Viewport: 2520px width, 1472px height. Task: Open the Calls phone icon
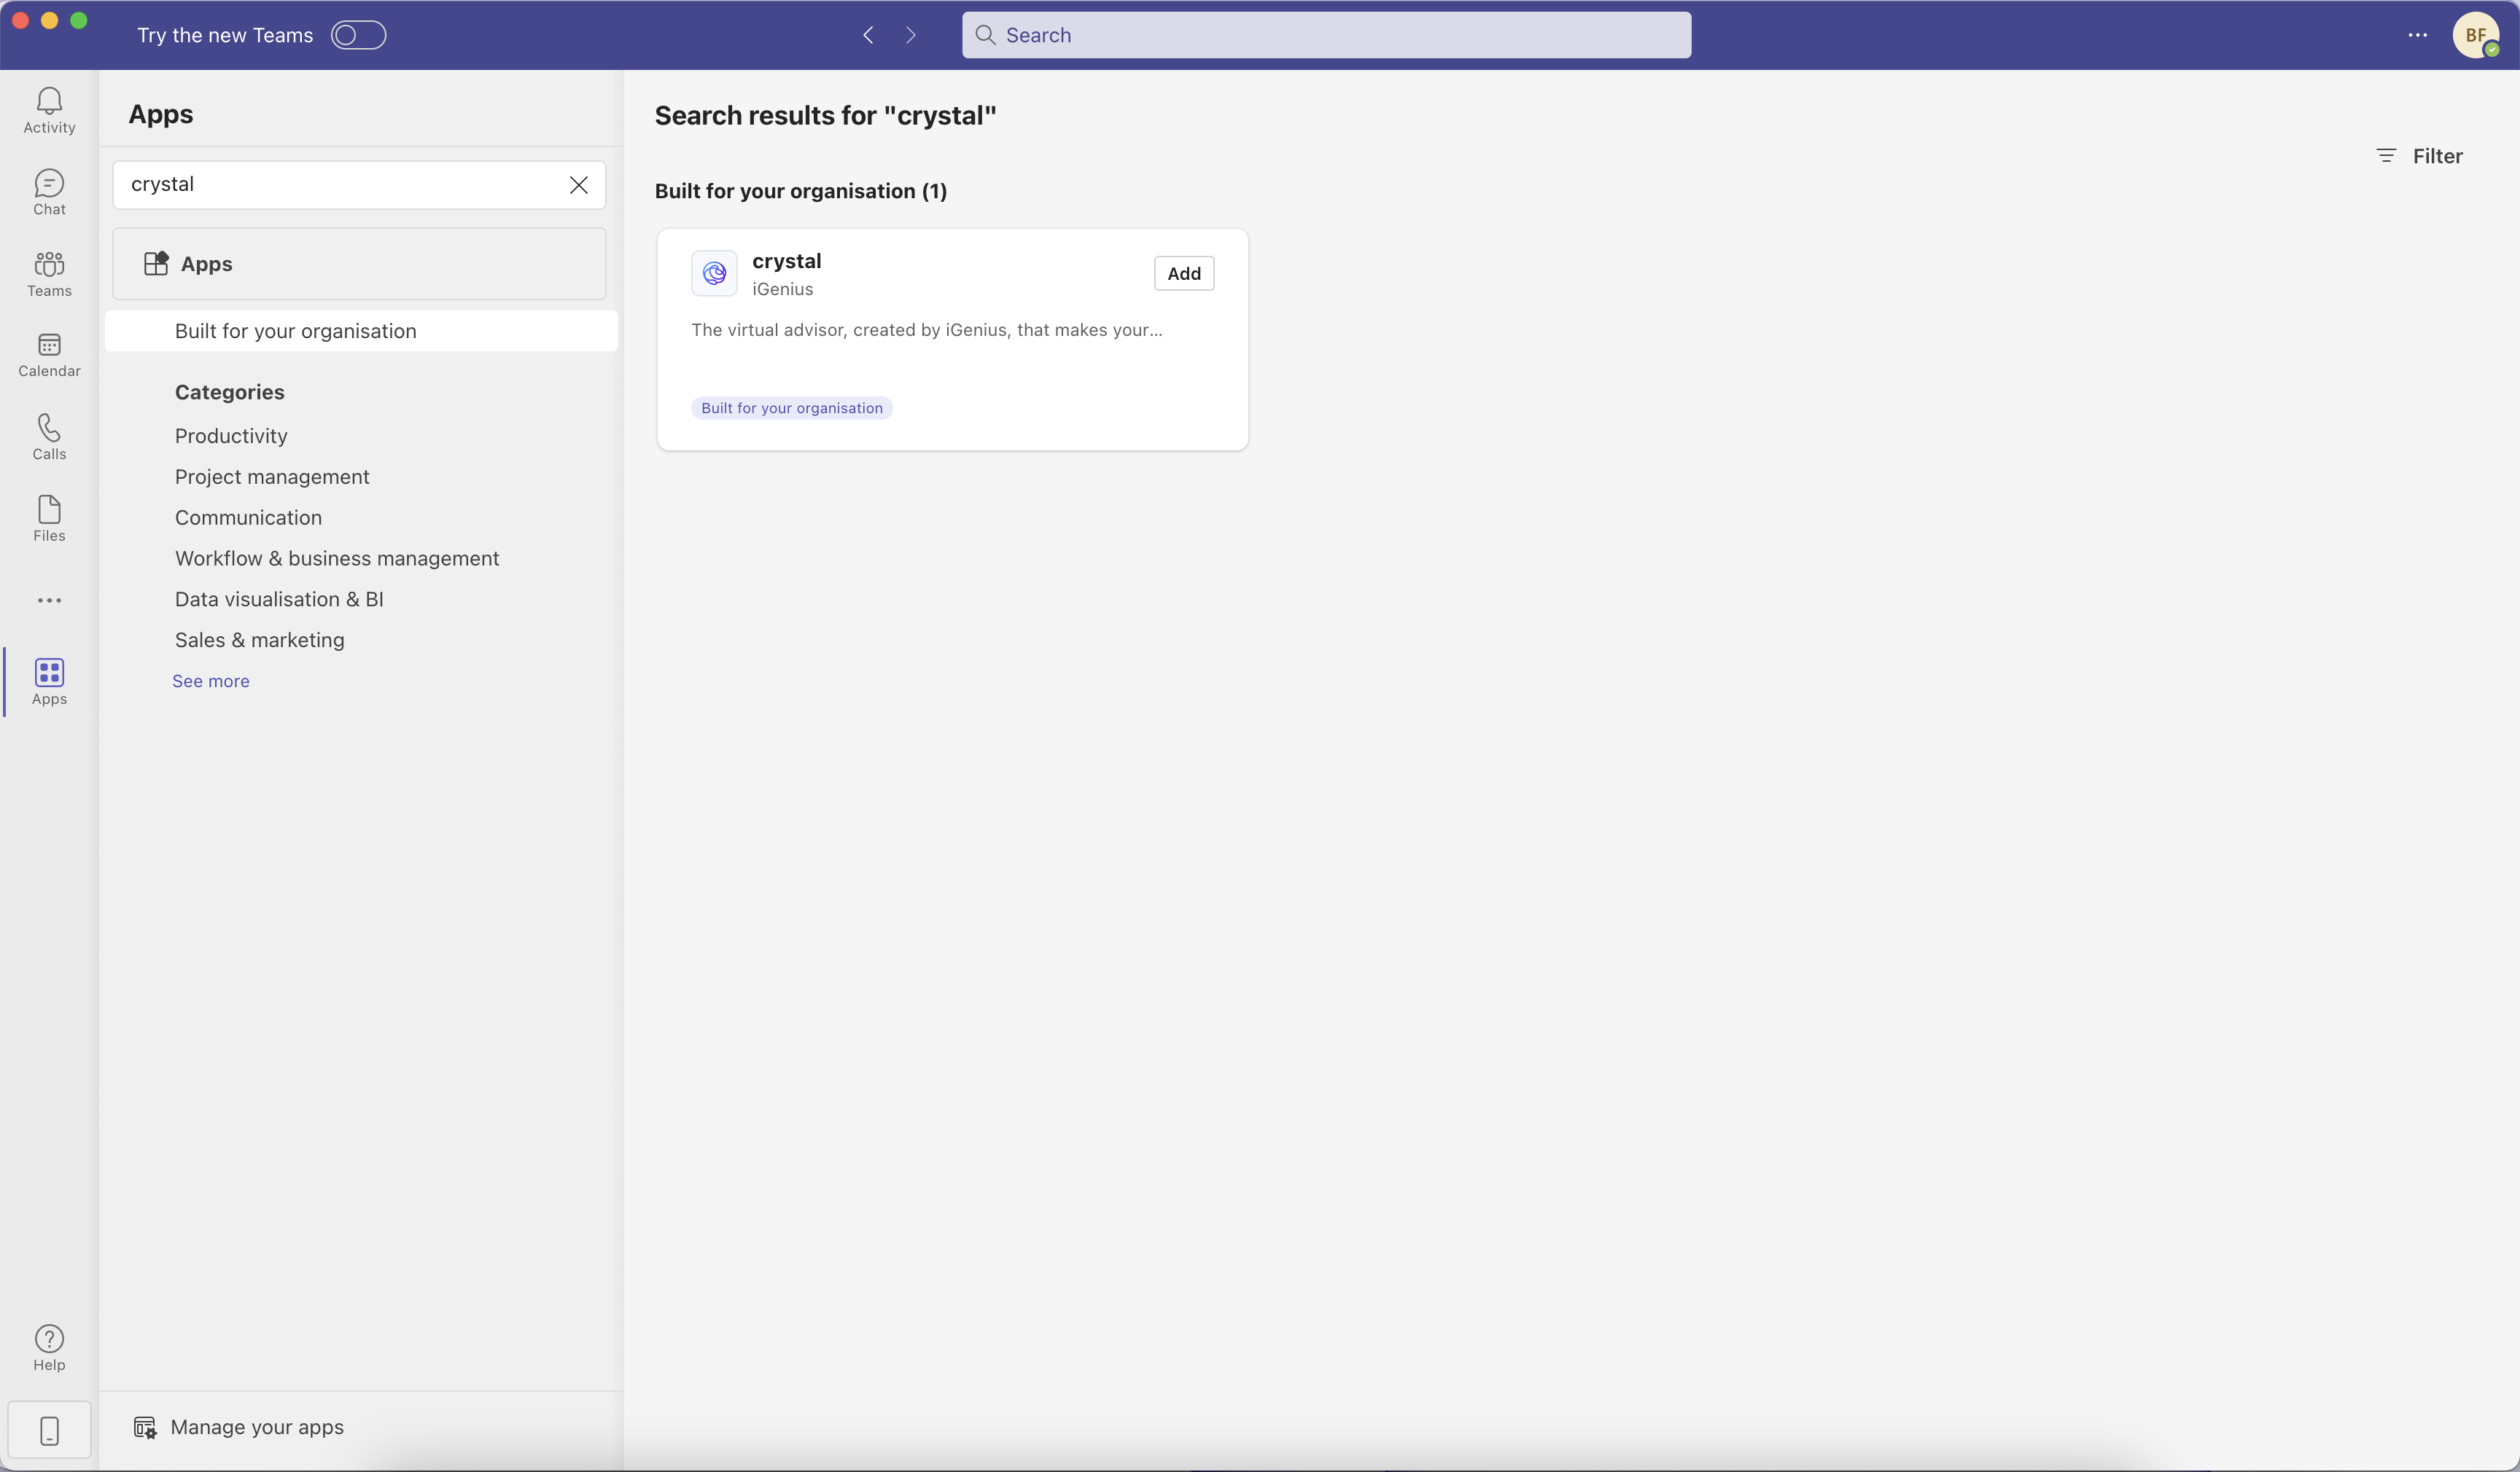[49, 436]
